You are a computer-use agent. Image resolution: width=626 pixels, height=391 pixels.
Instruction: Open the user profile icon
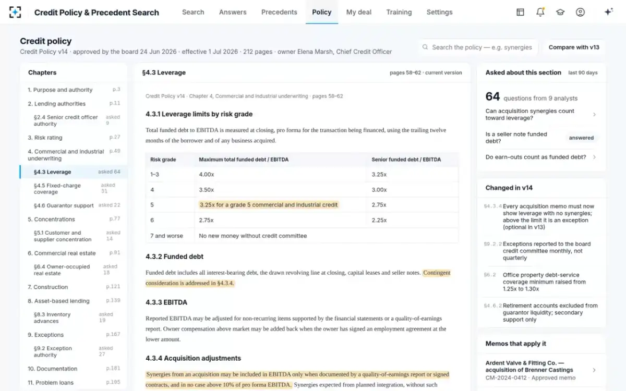tap(580, 12)
